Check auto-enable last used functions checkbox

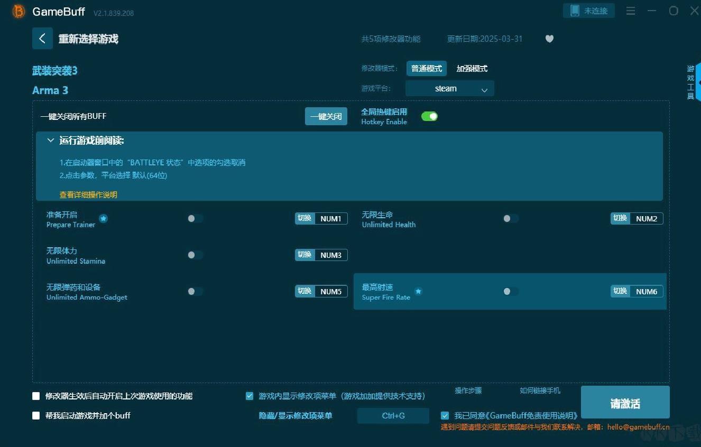point(36,396)
